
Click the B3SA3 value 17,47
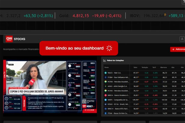[136, 104]
